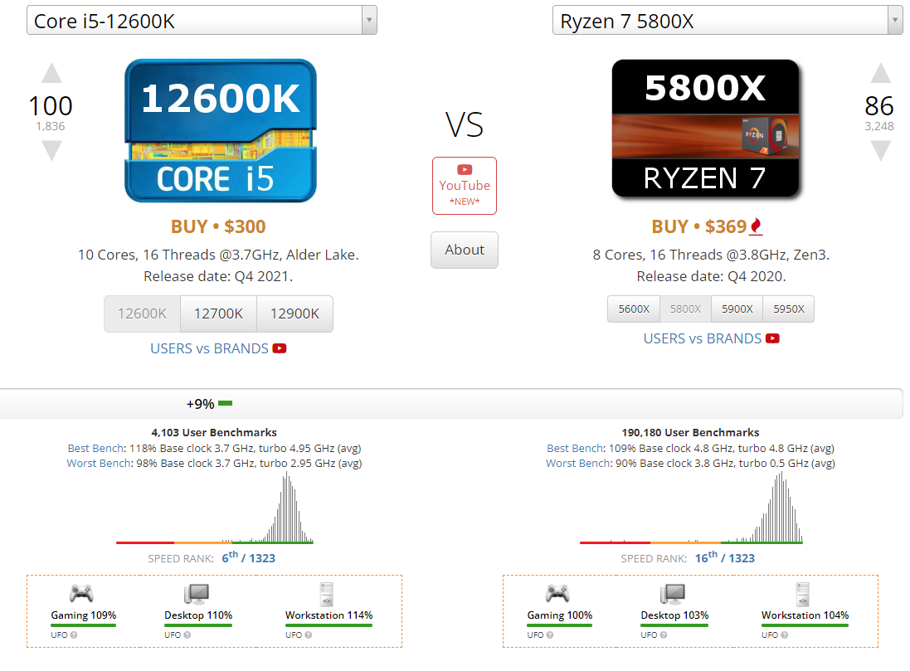Upvote the Ryzen 7 5800X

coord(880,73)
